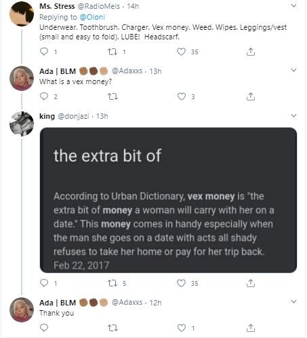Retweet Ada's 'What is a vex money?' tweet
This screenshot has width=307, height=338.
pos(112,96)
